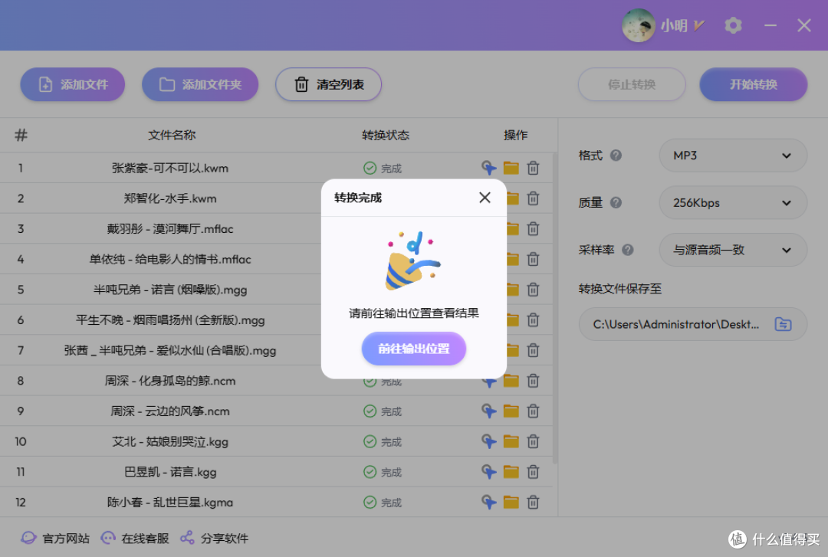Screen dimensions: 828x557
Task: Click pin icon for 张紫豪-可不可以.kwm
Action: (489, 168)
